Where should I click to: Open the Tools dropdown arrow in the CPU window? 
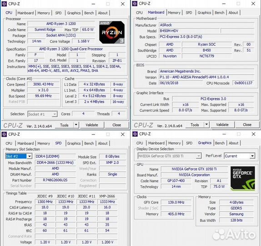point(76,125)
